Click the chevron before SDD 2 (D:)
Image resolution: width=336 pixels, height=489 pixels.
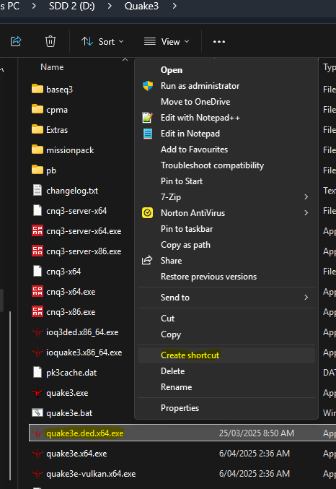[34, 6]
